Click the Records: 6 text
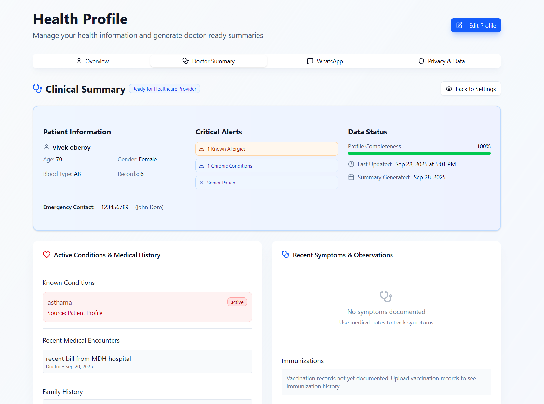Image resolution: width=544 pixels, height=404 pixels. coord(131,174)
